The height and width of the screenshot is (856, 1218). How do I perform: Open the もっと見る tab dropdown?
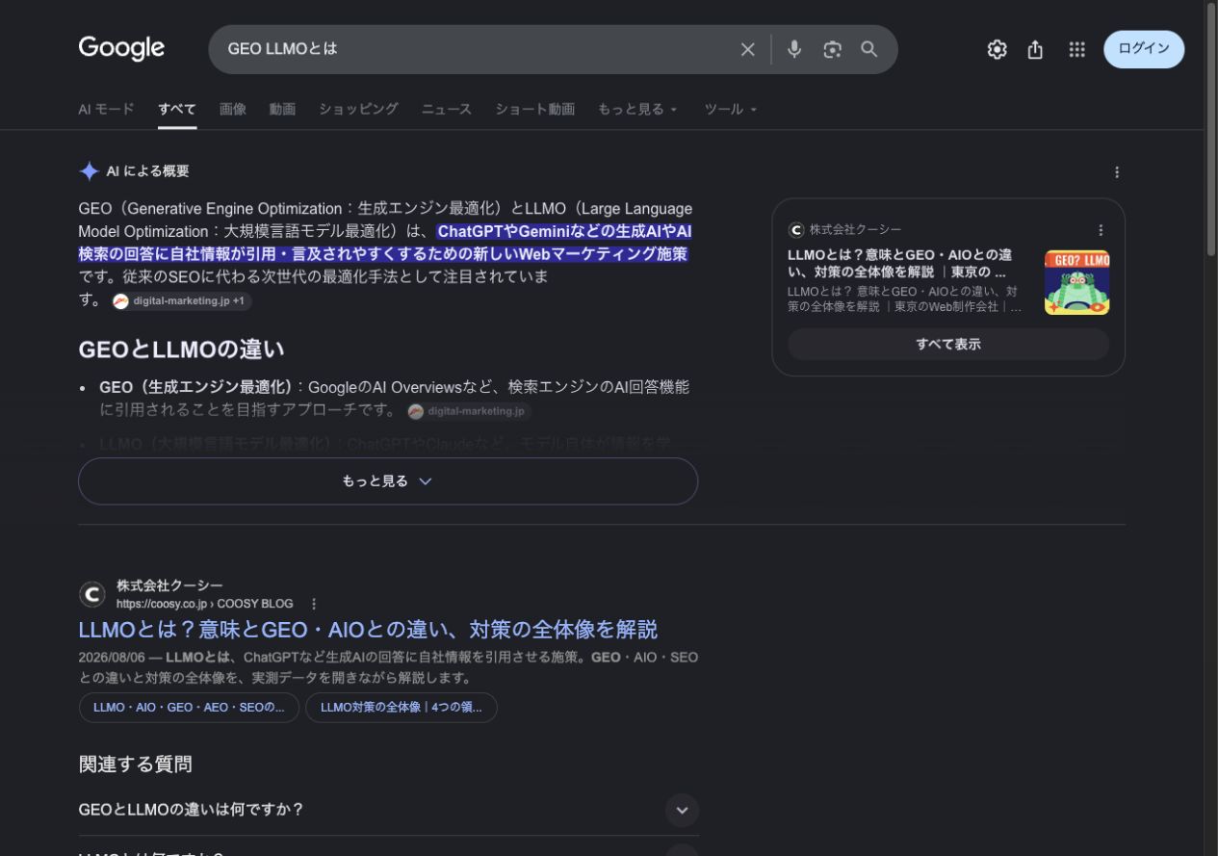[x=637, y=110]
